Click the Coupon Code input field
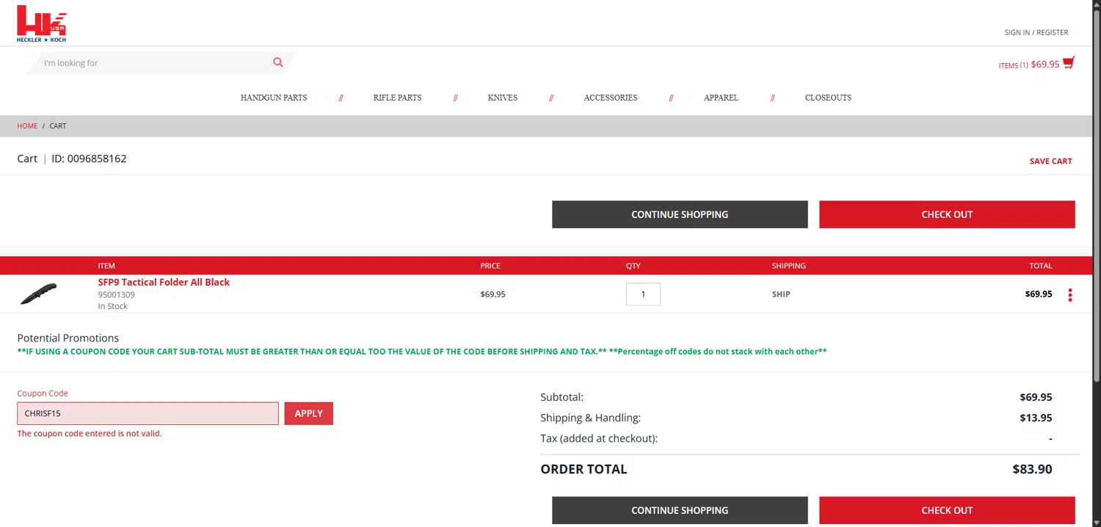Screen dimensions: 1101x527 point(148,413)
